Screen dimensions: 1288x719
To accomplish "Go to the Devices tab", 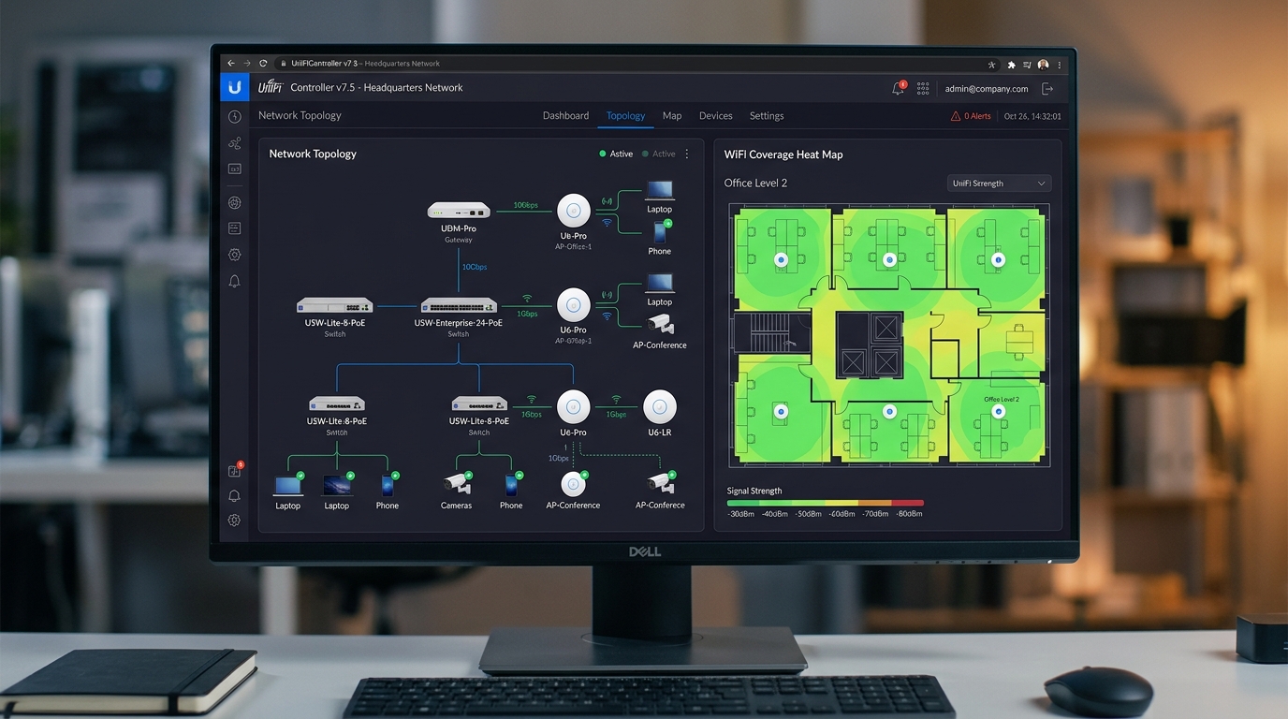I will (716, 116).
